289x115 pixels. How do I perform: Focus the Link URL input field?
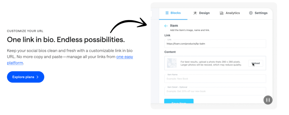(x=215, y=44)
